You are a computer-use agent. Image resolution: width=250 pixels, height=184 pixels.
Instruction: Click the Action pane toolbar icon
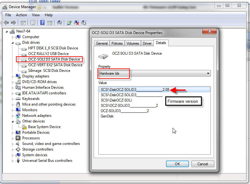50,23
